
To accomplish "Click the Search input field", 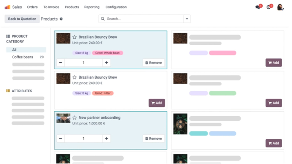I will pyautogui.click(x=143, y=19).
